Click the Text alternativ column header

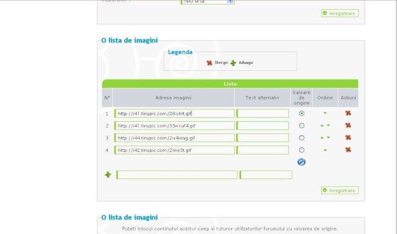coord(263,97)
